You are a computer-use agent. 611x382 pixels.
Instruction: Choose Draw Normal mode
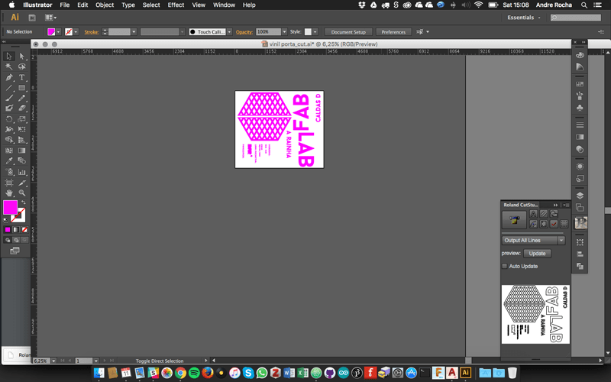click(x=8, y=240)
